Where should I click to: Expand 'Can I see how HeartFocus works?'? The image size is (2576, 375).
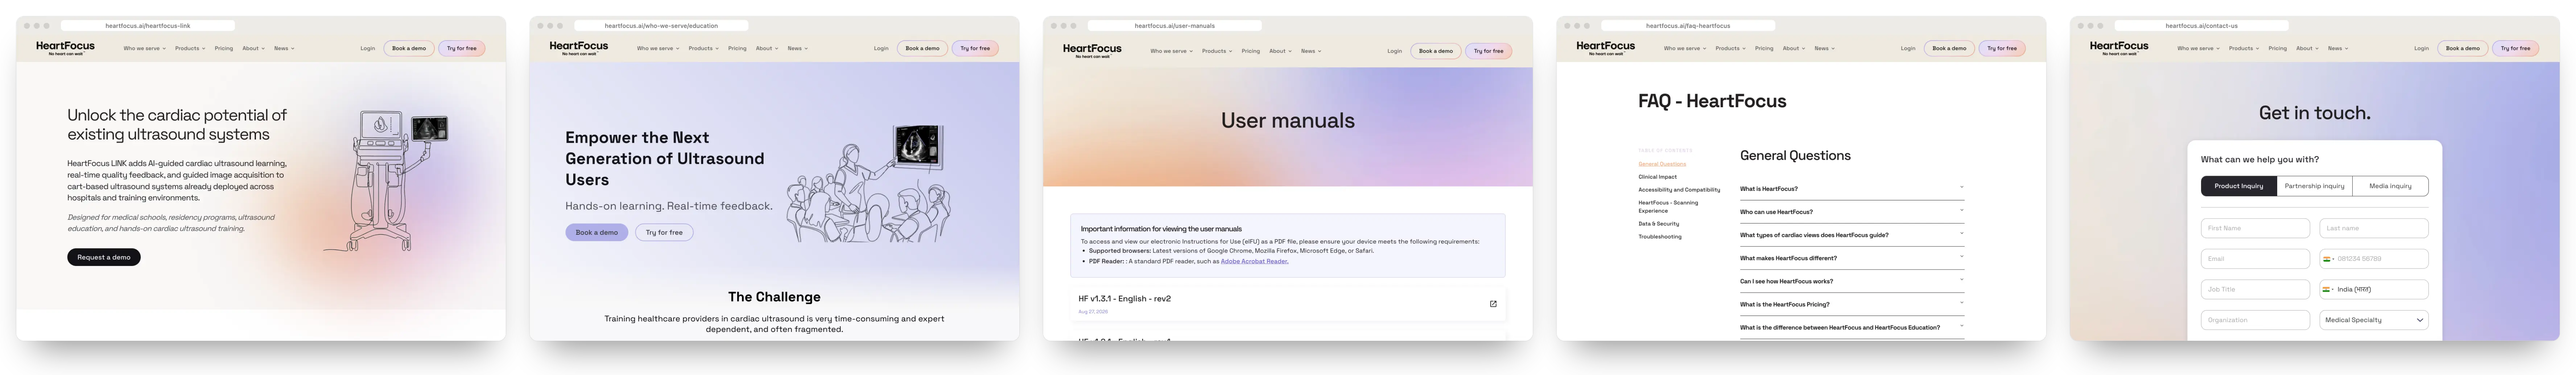(x=1852, y=281)
